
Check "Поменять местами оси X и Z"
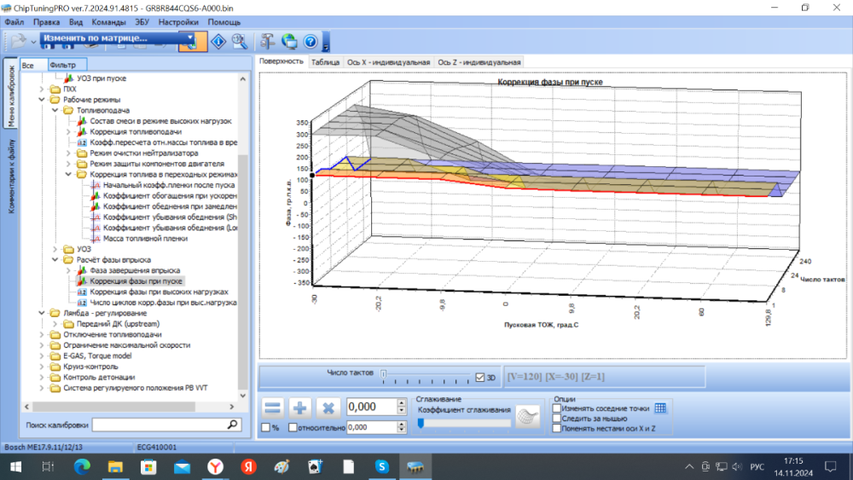click(x=557, y=428)
